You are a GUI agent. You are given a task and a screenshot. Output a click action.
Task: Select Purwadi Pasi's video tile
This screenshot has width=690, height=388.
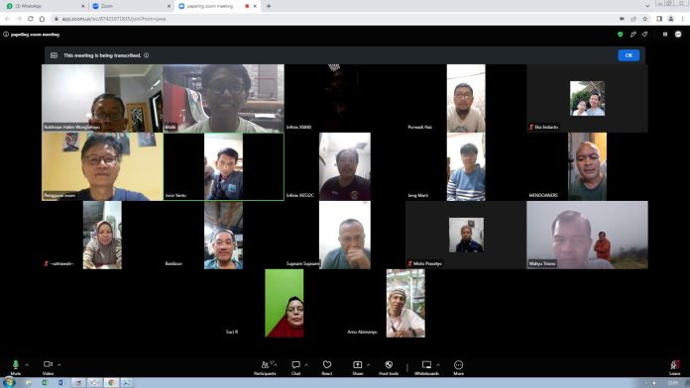(x=466, y=98)
